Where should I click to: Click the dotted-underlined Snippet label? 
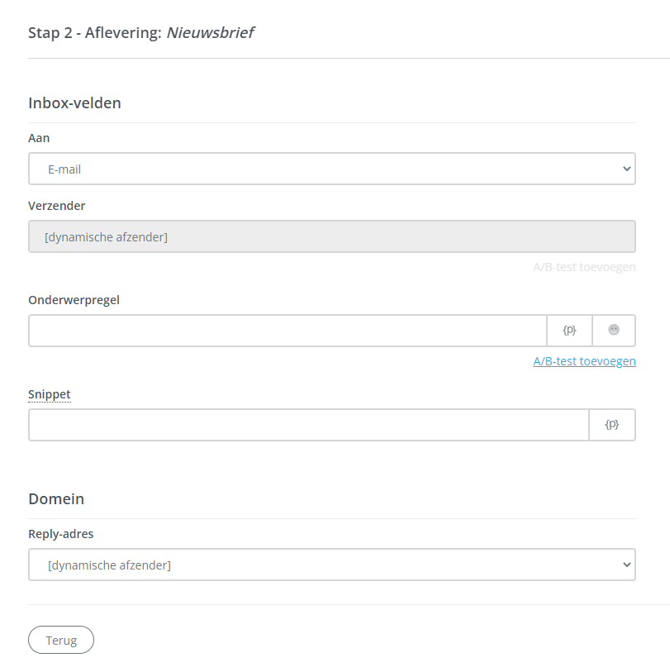coord(50,394)
